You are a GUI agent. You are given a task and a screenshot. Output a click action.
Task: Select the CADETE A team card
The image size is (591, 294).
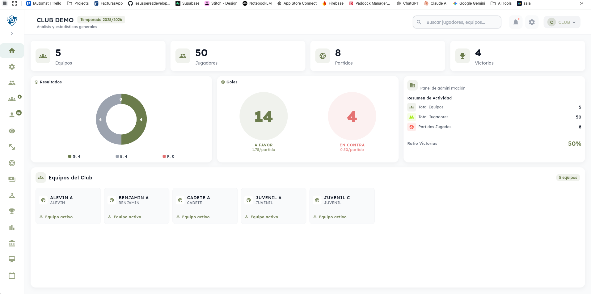[205, 206]
